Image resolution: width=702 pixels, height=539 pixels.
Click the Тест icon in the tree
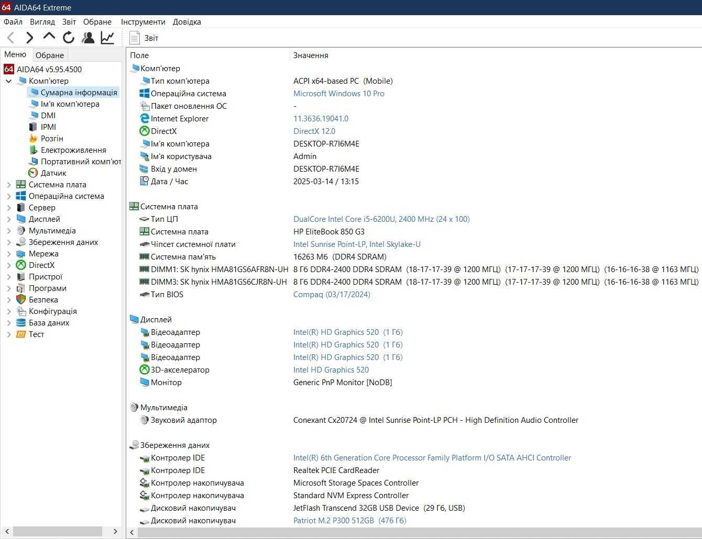[21, 334]
